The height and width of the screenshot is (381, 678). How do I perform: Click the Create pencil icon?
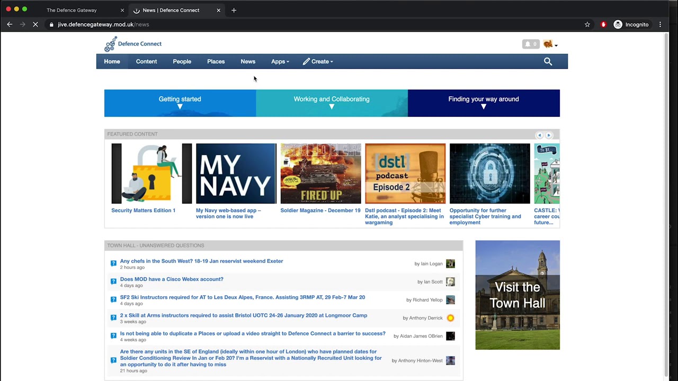click(306, 61)
